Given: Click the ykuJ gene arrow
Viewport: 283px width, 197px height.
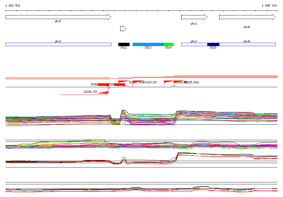Looking at the screenshot, I should (194, 17).
